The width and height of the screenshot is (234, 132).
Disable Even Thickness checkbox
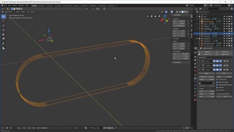[x=217, y=82]
